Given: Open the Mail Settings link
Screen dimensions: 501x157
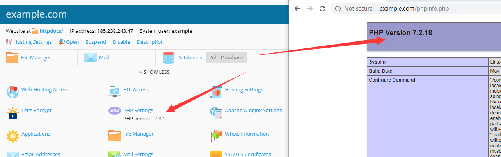Looking at the screenshot, I should [x=138, y=154].
